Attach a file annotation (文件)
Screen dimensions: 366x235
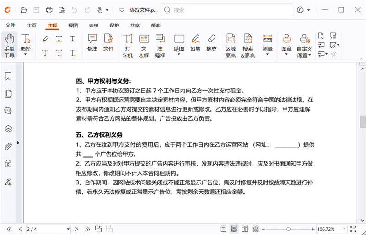tap(108, 43)
